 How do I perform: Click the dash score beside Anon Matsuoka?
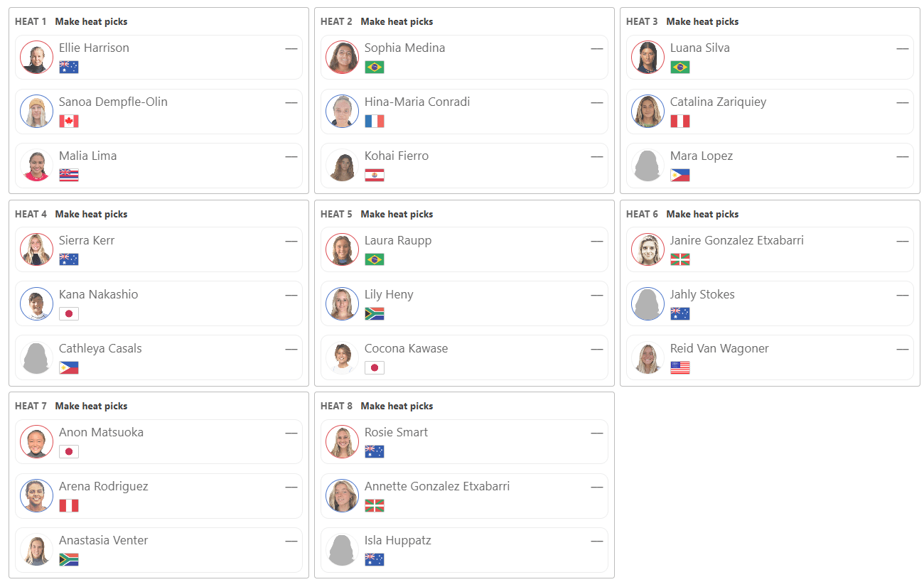(291, 433)
